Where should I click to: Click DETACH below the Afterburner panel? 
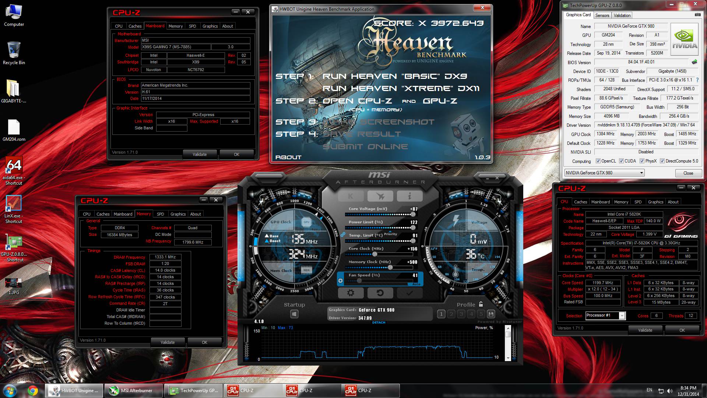click(379, 322)
